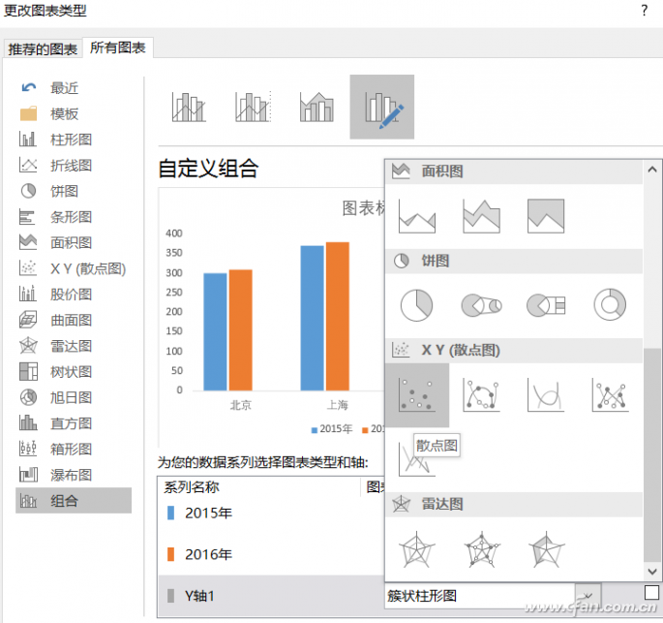Select 折线图 line chart category
Viewport: 663px width, 623px height.
74,166
